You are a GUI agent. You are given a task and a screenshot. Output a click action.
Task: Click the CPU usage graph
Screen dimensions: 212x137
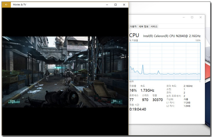point(165,61)
